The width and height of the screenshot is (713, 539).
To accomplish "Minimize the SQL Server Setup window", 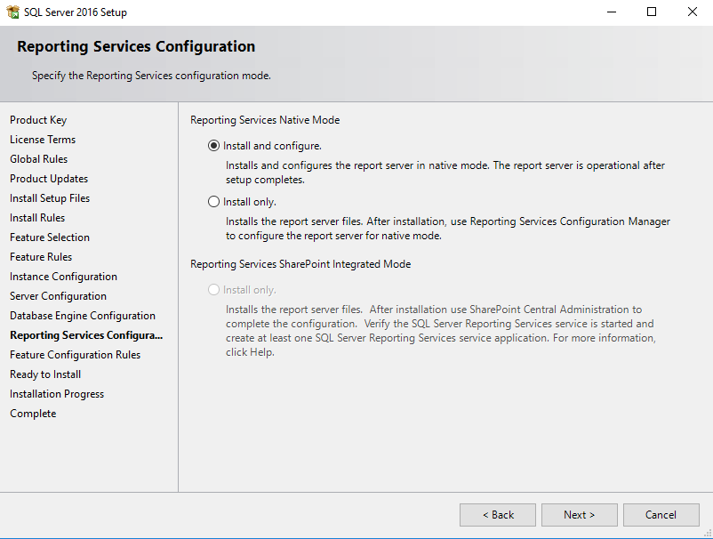I will 611,12.
